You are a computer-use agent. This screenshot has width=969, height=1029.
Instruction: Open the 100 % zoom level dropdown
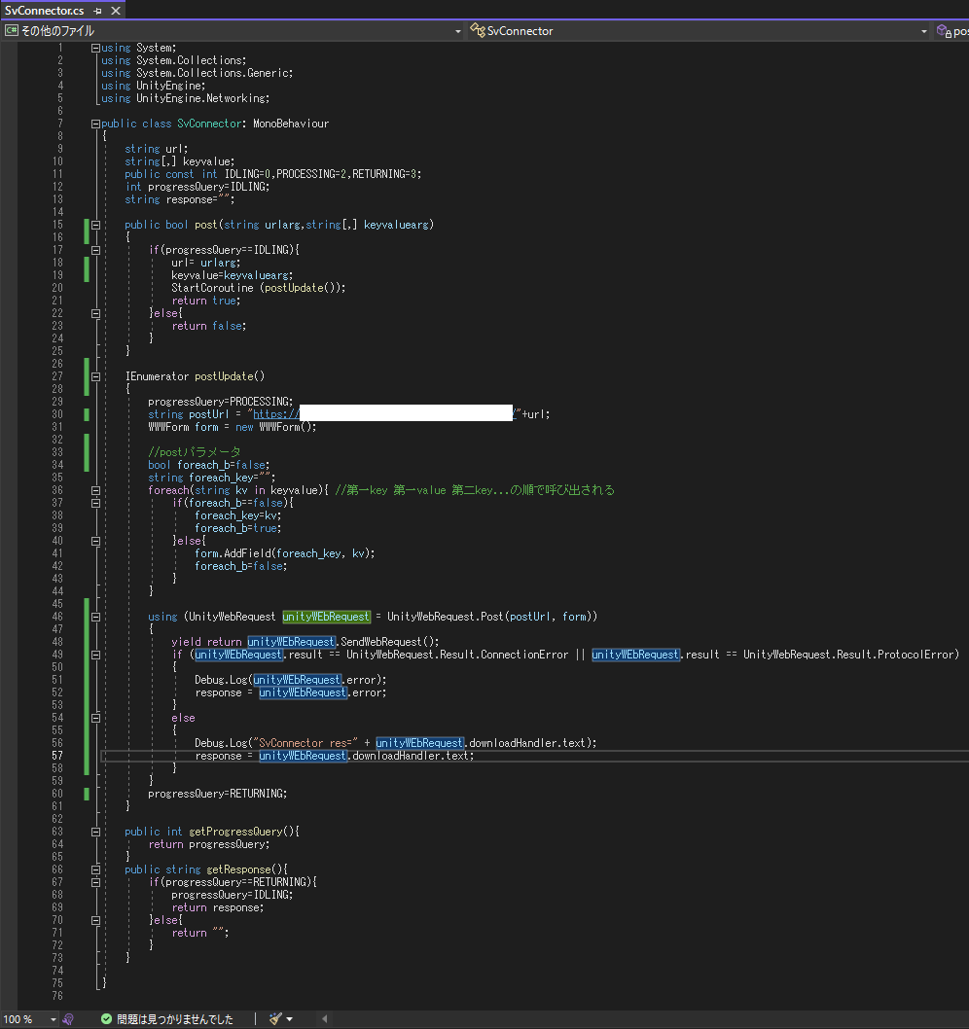[x=54, y=1019]
